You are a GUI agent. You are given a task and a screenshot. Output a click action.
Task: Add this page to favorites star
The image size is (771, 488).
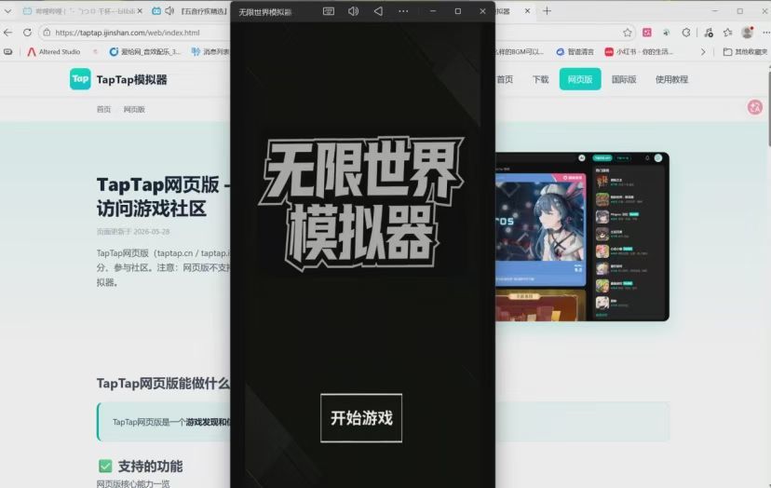(x=628, y=33)
